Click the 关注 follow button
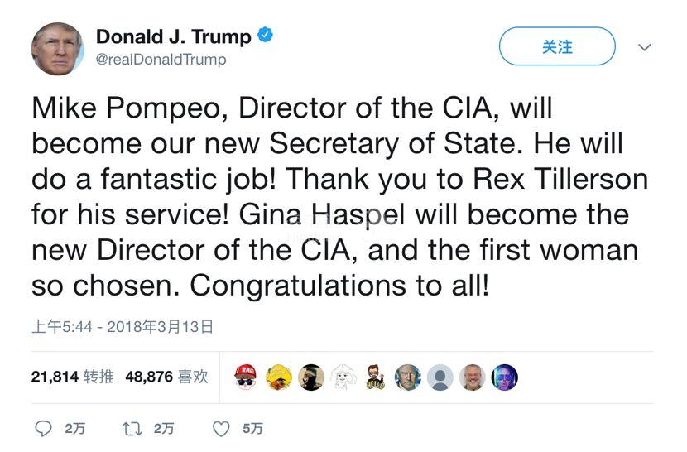The image size is (687, 452). 557,47
